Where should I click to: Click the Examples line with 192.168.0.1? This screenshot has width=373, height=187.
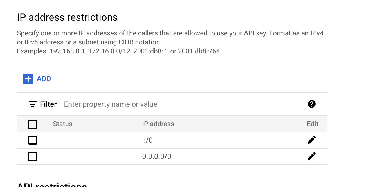[x=118, y=51]
